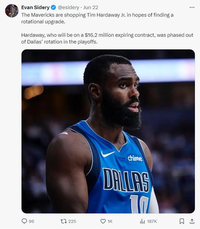Screen dimensions: 200x229
Task: Click the chime logo on the jersey
Action: click(x=135, y=158)
